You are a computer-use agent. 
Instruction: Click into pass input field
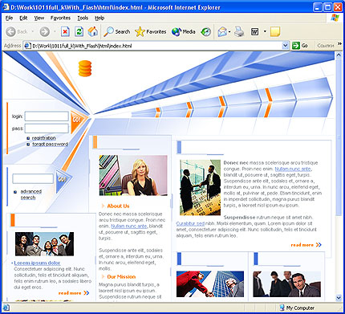[47, 128]
